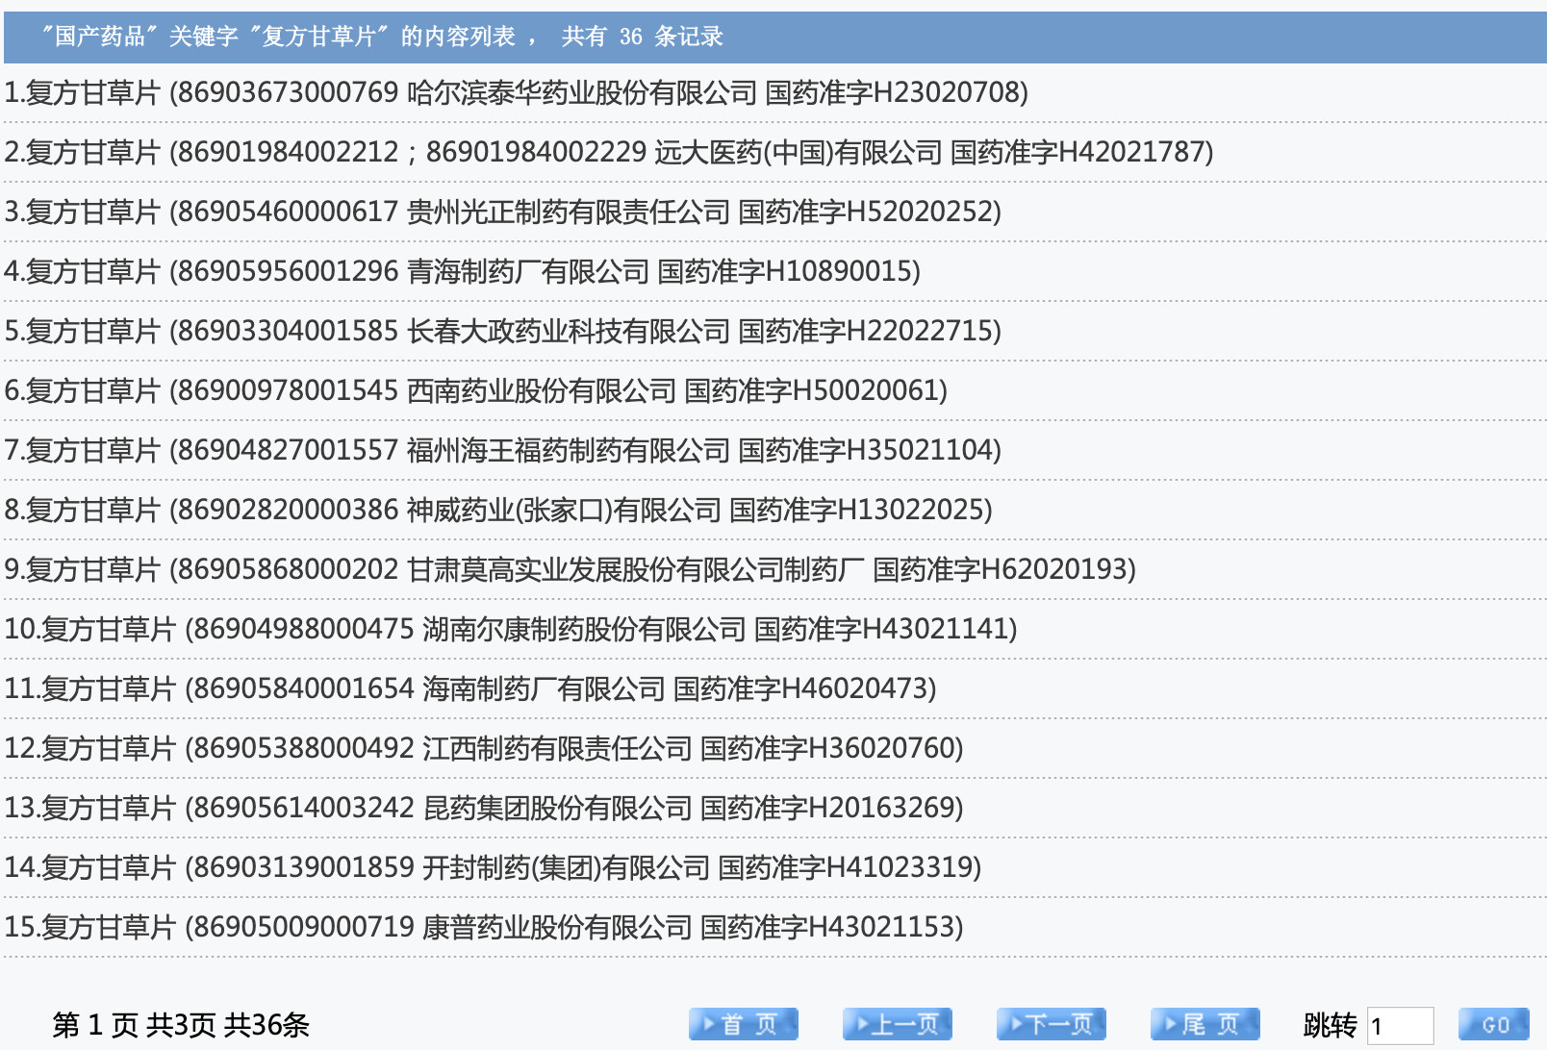Viewport: 1547px width, 1050px height.
Task: Open the 长春大政药业科技 drug record
Action: [502, 331]
